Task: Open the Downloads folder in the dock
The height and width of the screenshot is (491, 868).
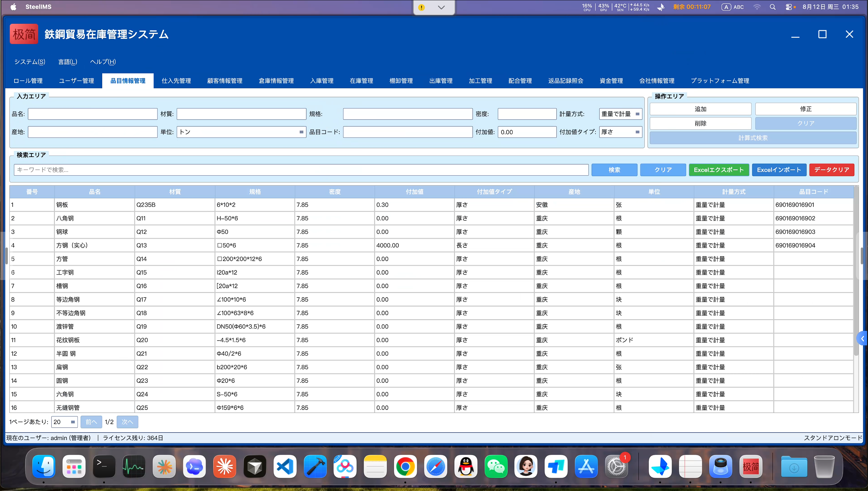Action: pyautogui.click(x=794, y=467)
